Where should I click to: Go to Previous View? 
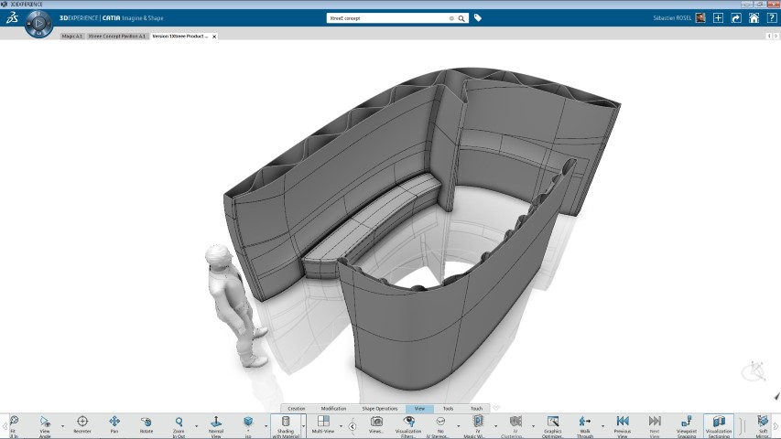click(623, 422)
